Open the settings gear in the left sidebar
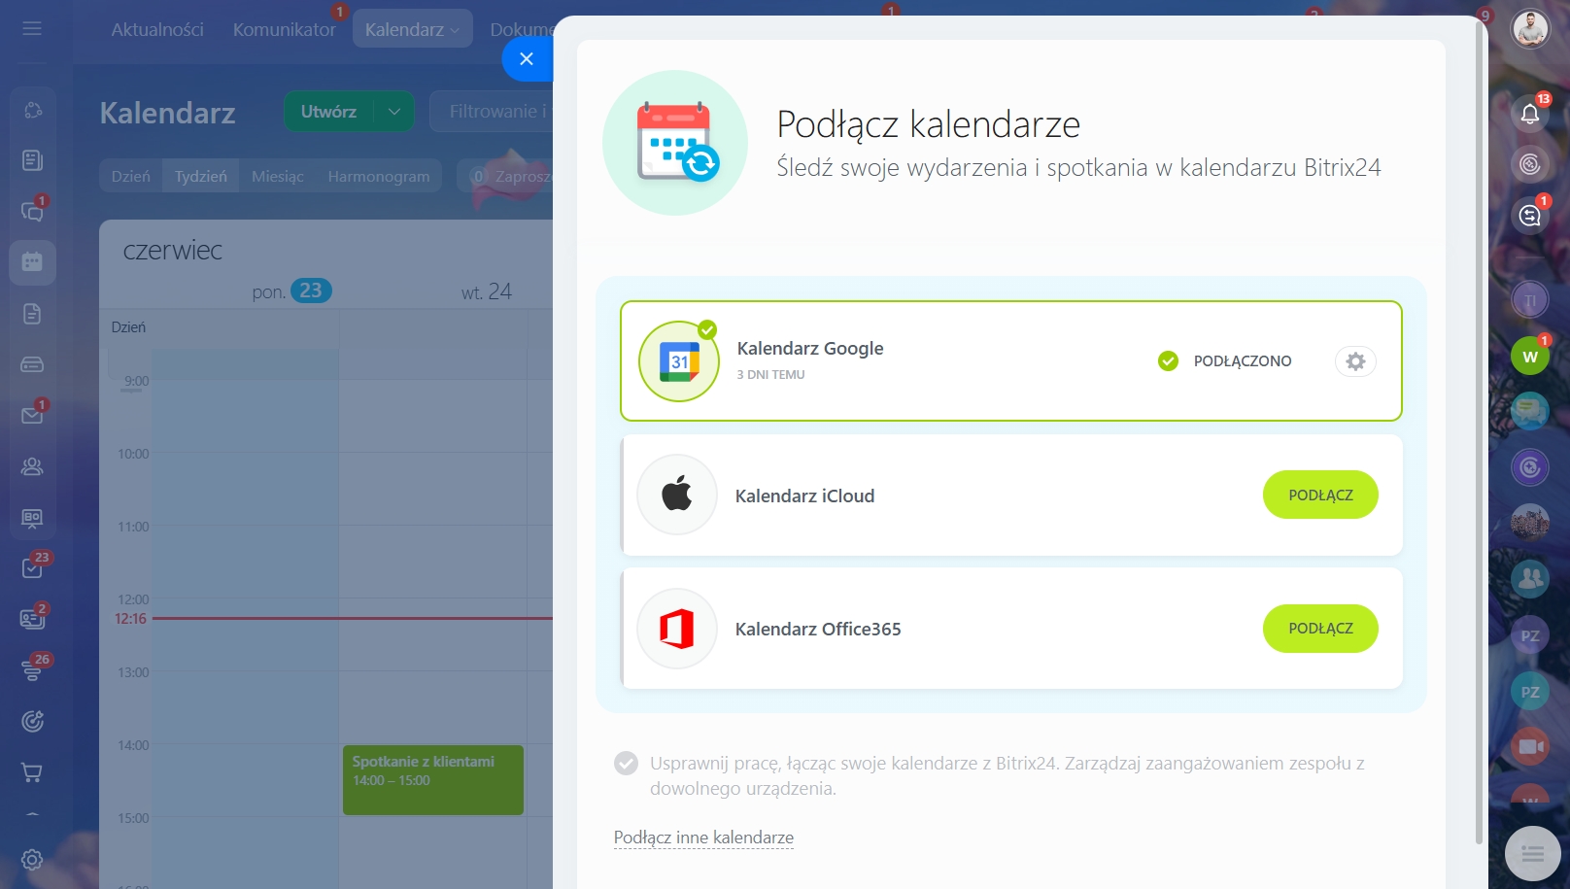Screen dimensions: 1570x889 pos(32,860)
